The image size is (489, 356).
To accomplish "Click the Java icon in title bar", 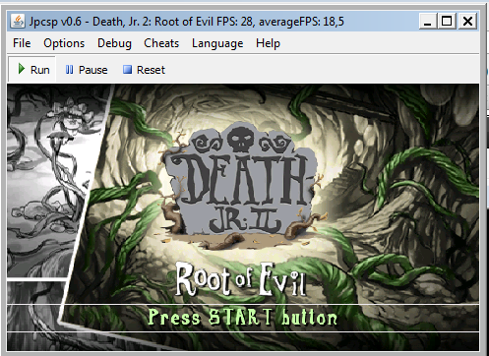I will click(x=18, y=22).
